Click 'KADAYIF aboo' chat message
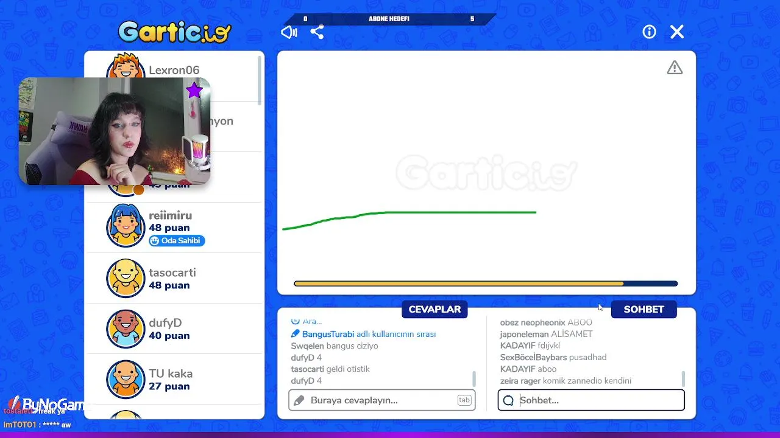The width and height of the screenshot is (780, 438). pyautogui.click(x=528, y=369)
